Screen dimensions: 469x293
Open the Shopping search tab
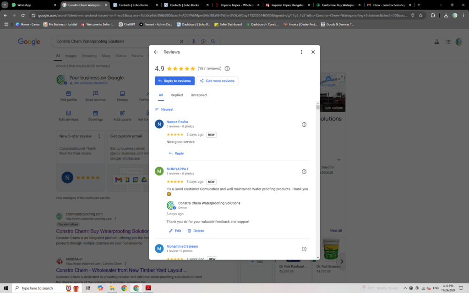pos(89,56)
